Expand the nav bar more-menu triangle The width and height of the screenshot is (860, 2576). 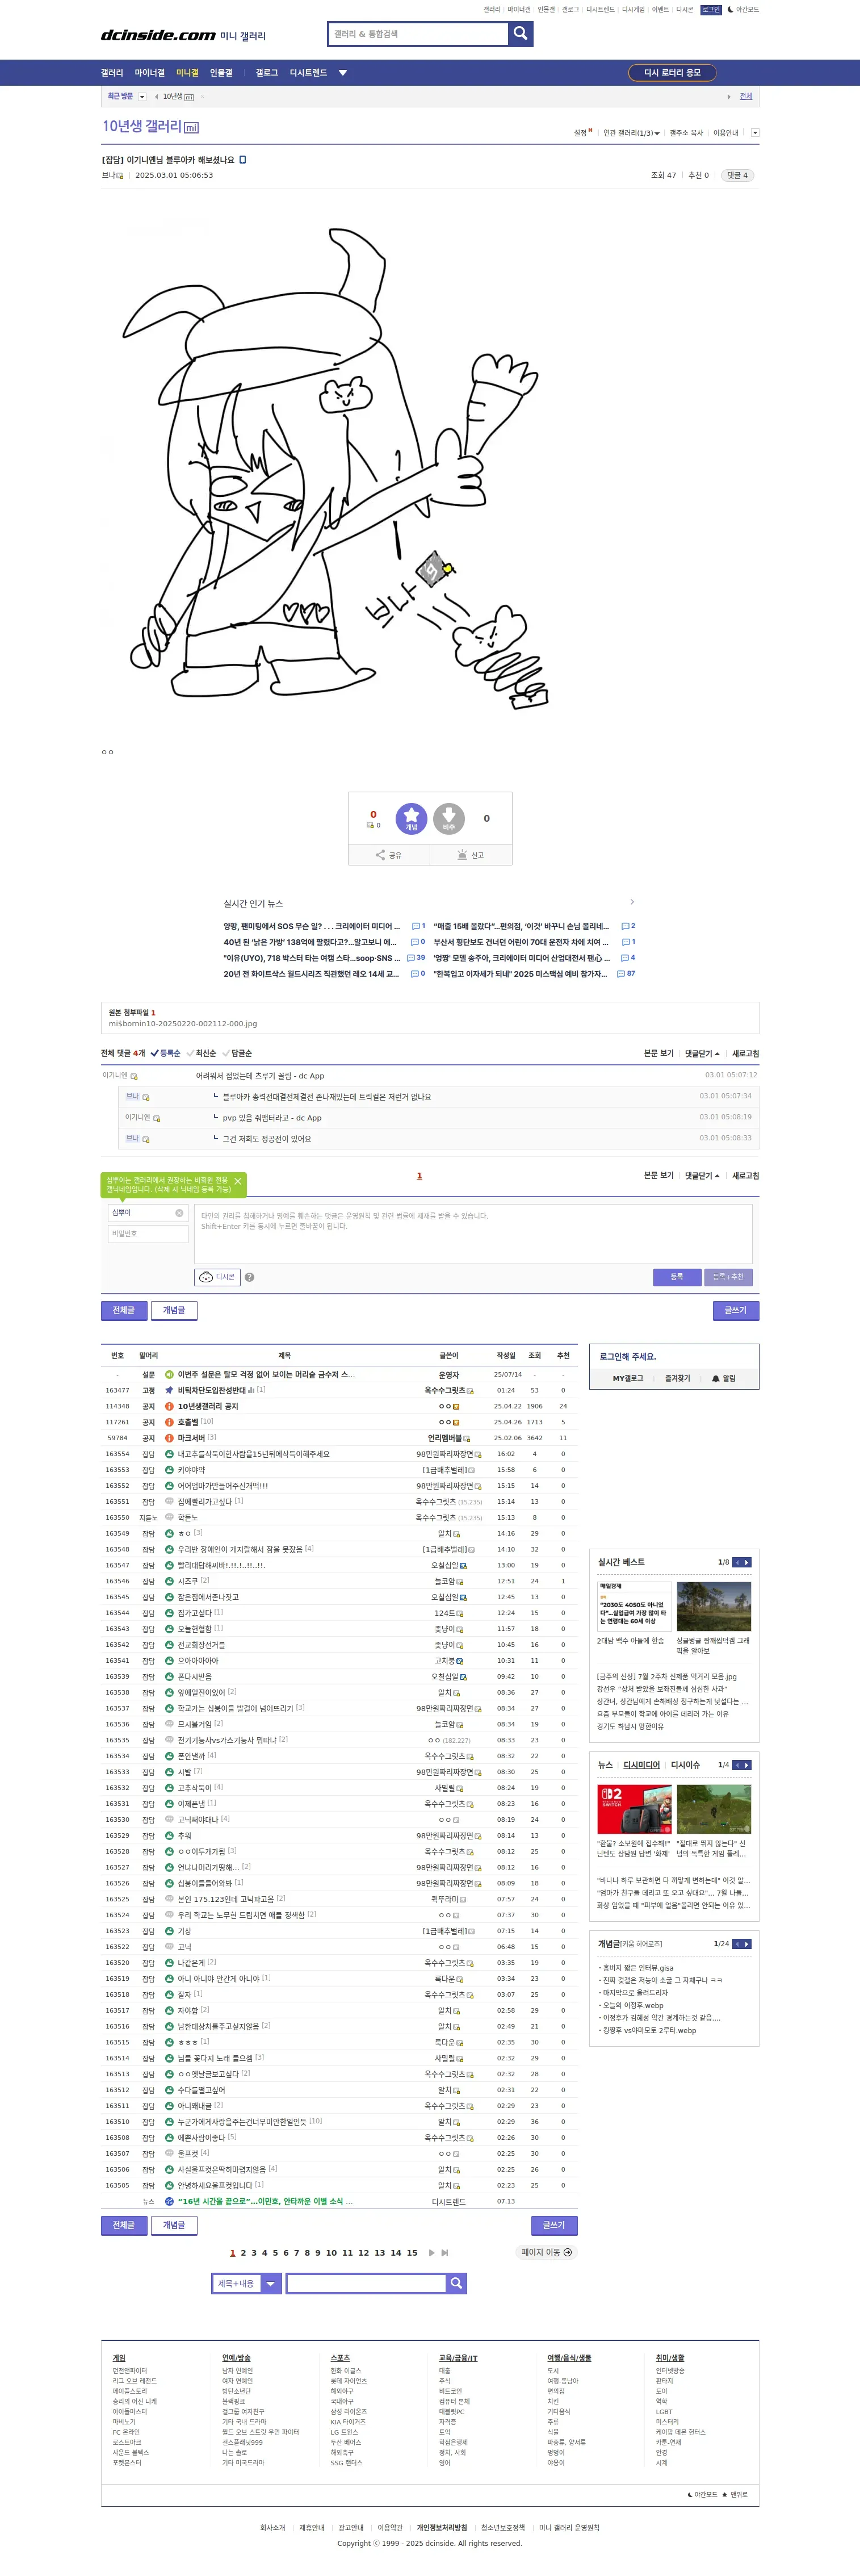click(x=343, y=73)
